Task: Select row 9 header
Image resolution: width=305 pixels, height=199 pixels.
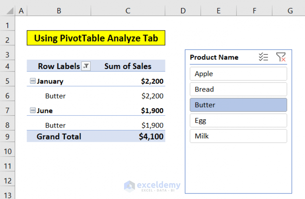Action: coord(8,136)
